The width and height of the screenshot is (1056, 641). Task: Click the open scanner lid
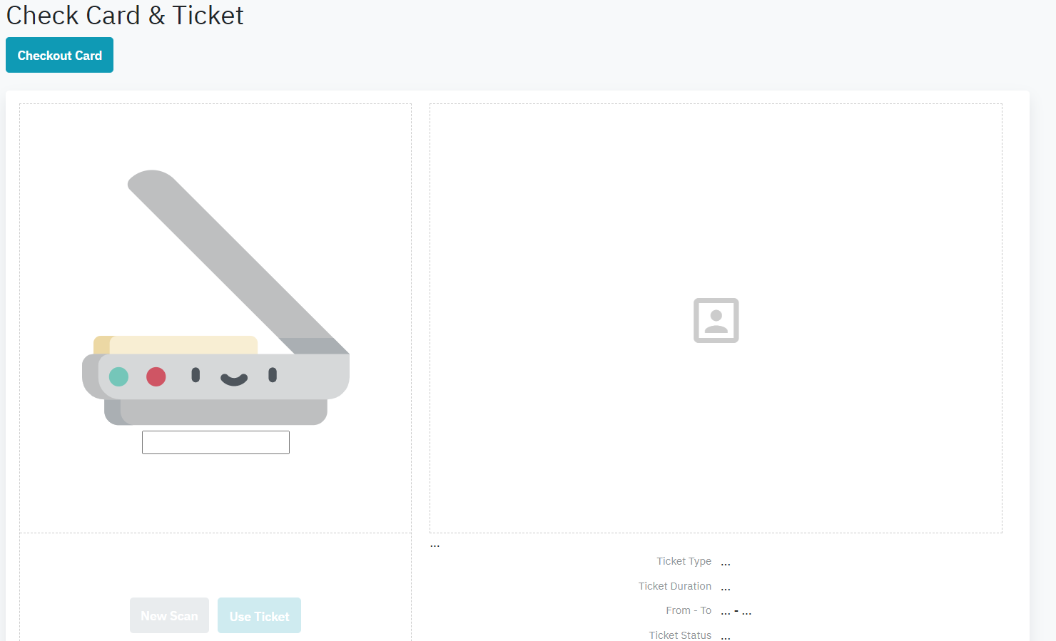tap(228, 257)
